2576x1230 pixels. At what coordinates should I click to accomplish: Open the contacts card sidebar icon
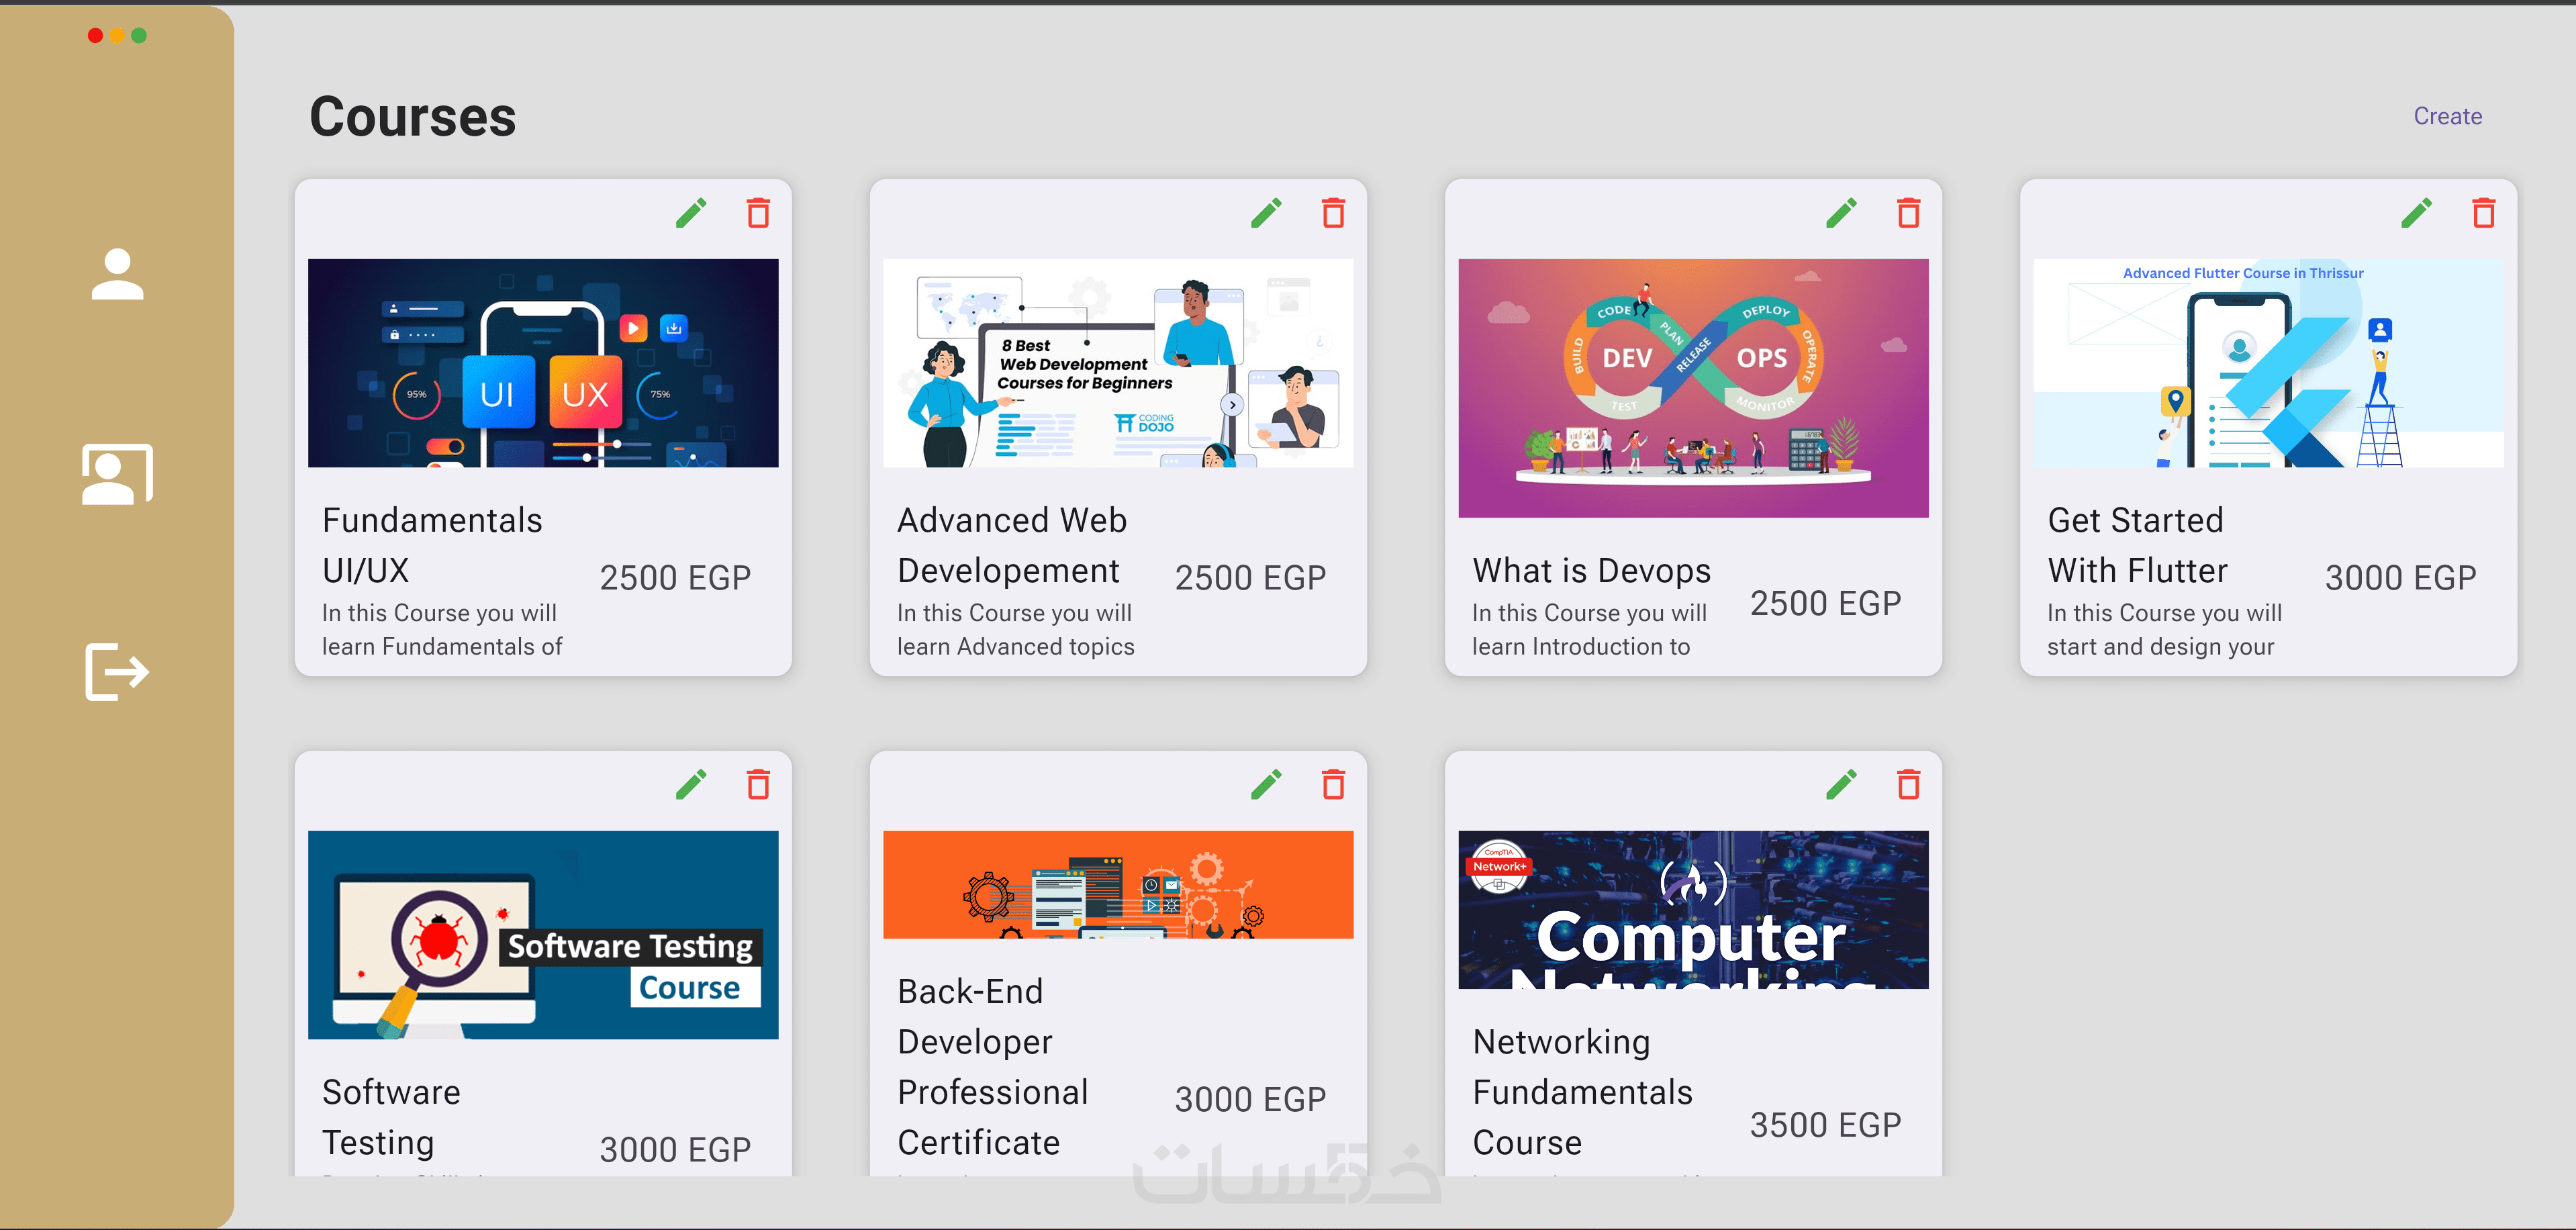pos(117,474)
